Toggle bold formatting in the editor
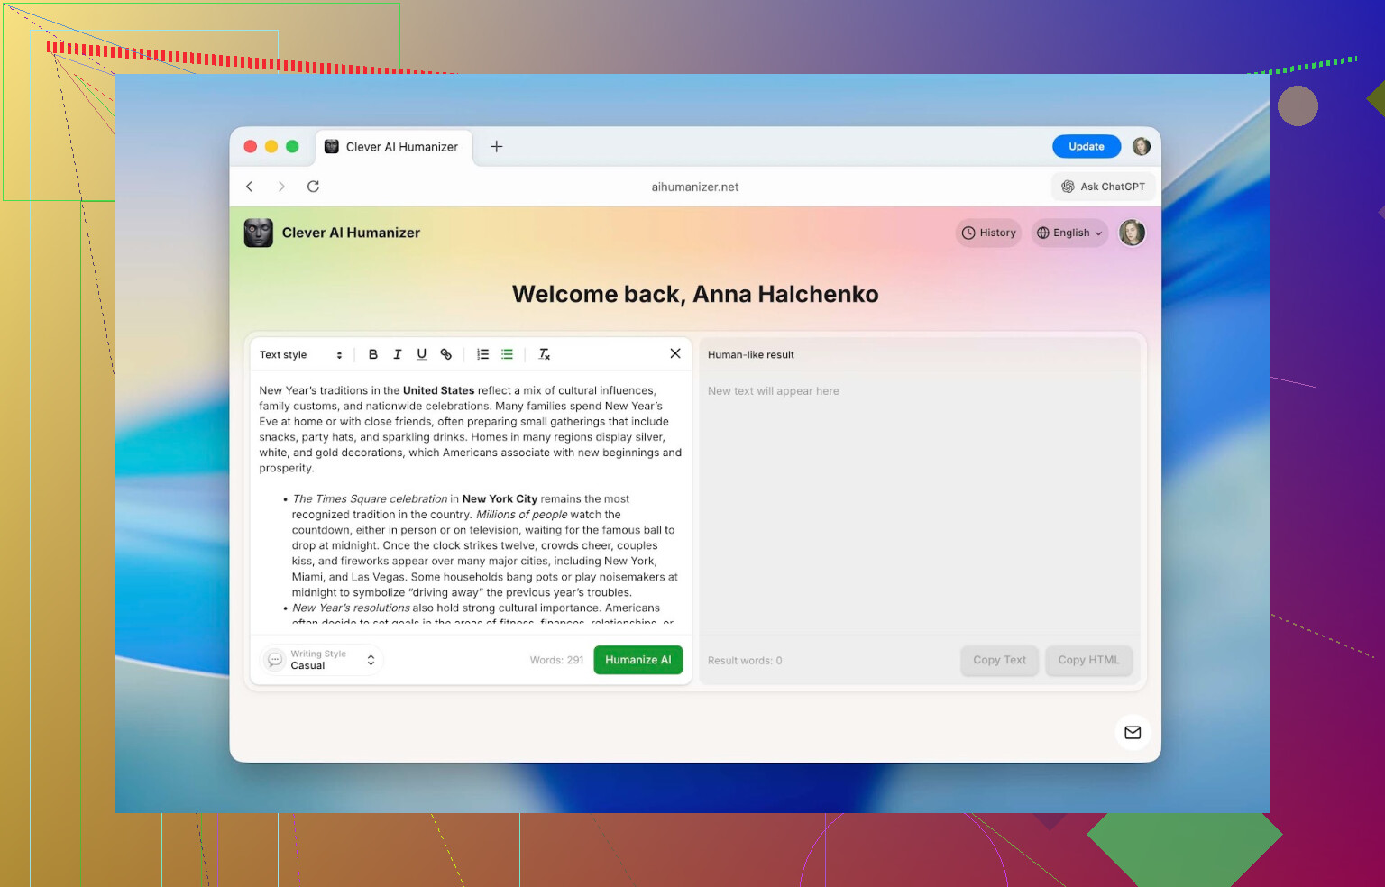The height and width of the screenshot is (887, 1385). point(373,354)
